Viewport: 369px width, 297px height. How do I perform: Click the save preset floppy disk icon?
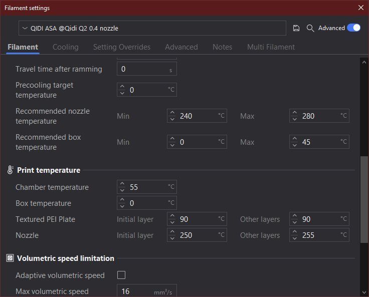(x=296, y=28)
